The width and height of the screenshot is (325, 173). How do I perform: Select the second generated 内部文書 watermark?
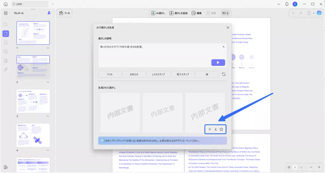162,113
